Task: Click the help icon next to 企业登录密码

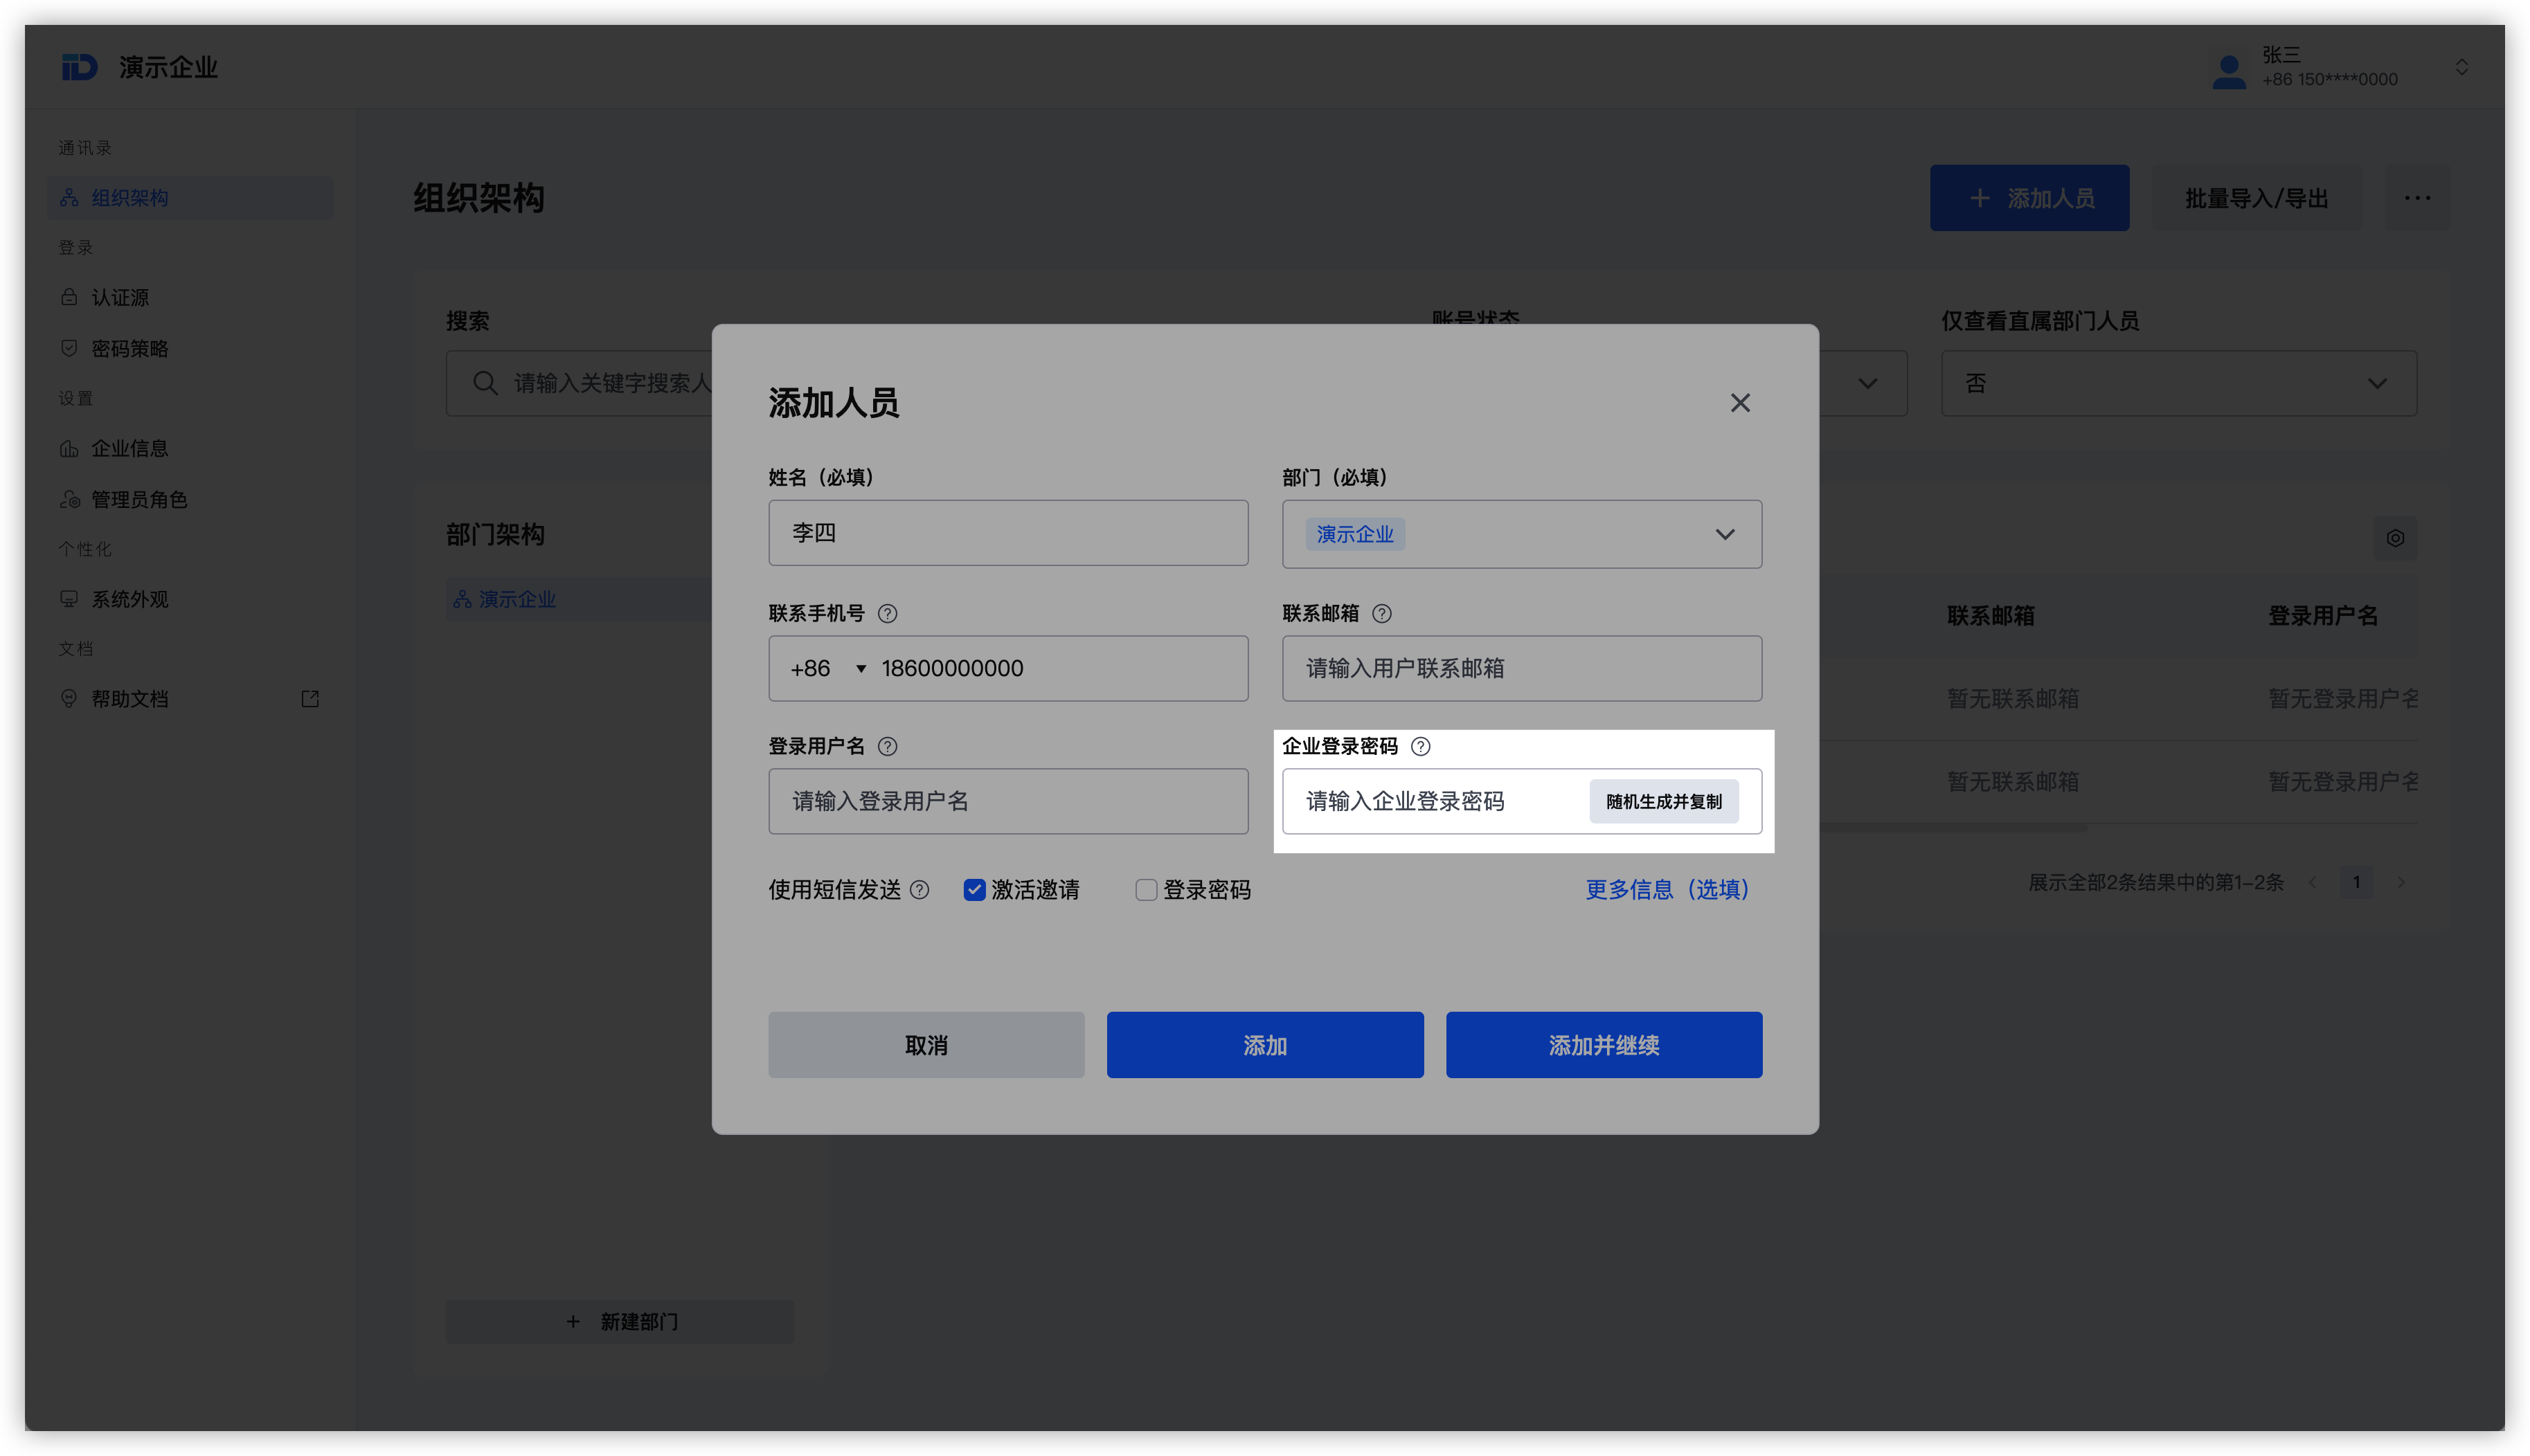Action: point(1419,746)
